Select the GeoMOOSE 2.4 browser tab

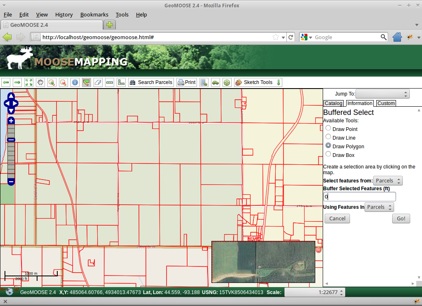pos(52,25)
